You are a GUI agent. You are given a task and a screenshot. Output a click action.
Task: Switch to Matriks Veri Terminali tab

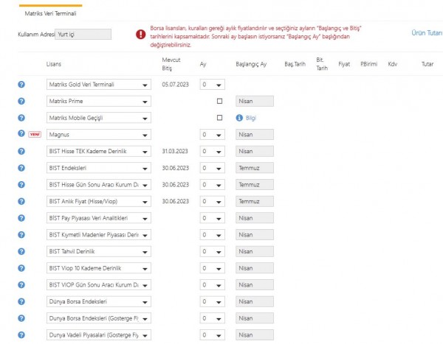click(x=50, y=13)
